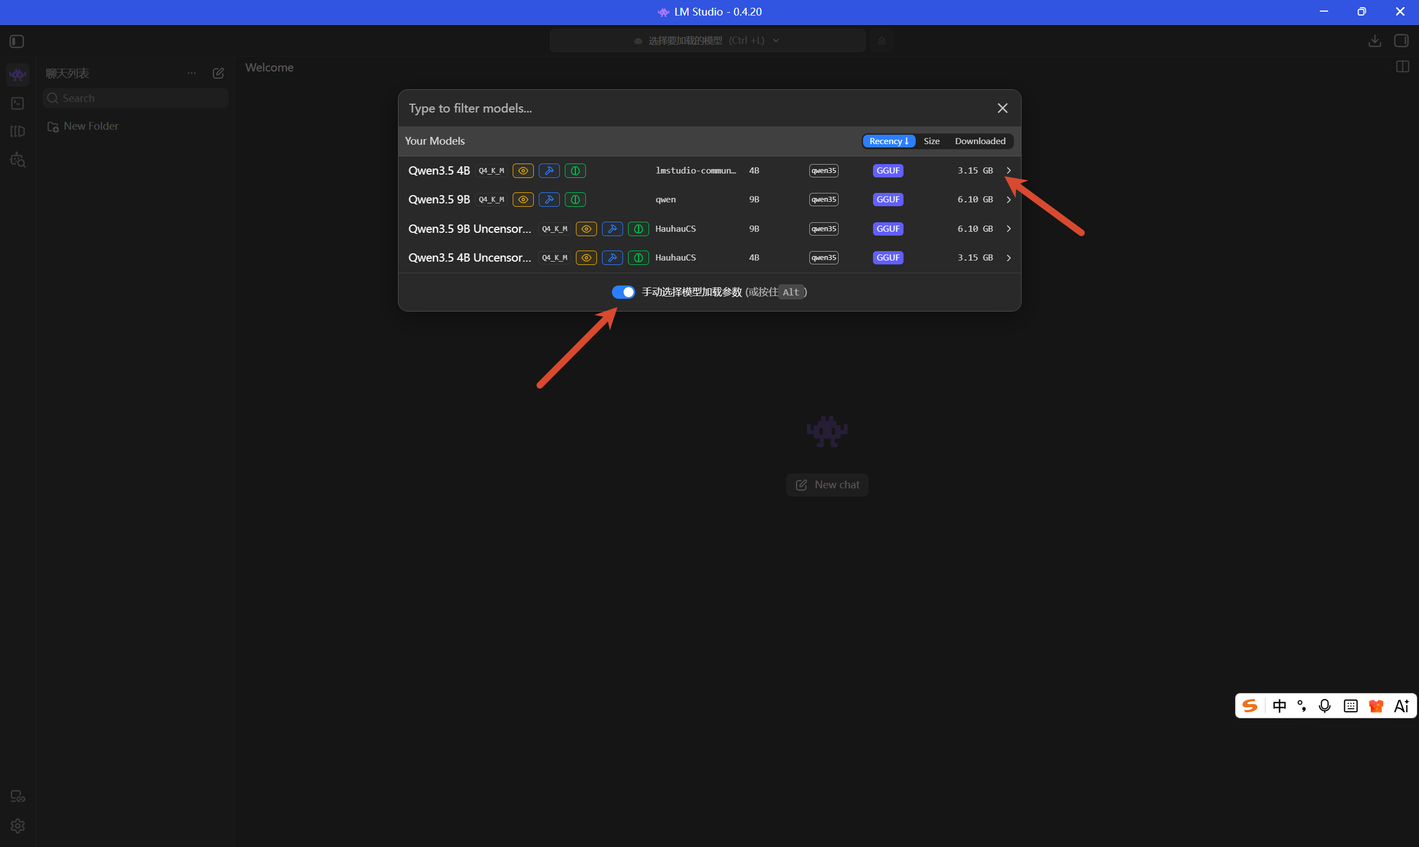Click 6.10 GB size on Qwen3.5 9B row
The width and height of the screenshot is (1419, 847).
(975, 199)
